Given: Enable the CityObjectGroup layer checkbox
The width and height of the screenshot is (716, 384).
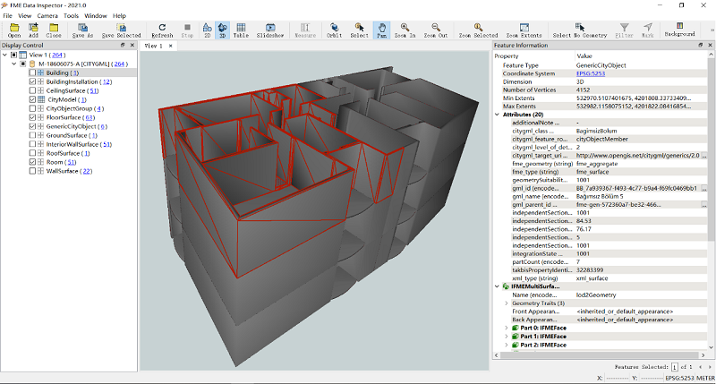Looking at the screenshot, I should (x=32, y=108).
